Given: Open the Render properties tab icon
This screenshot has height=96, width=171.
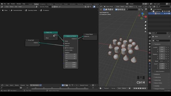Looking at the screenshot, I should [x=150, y=41].
